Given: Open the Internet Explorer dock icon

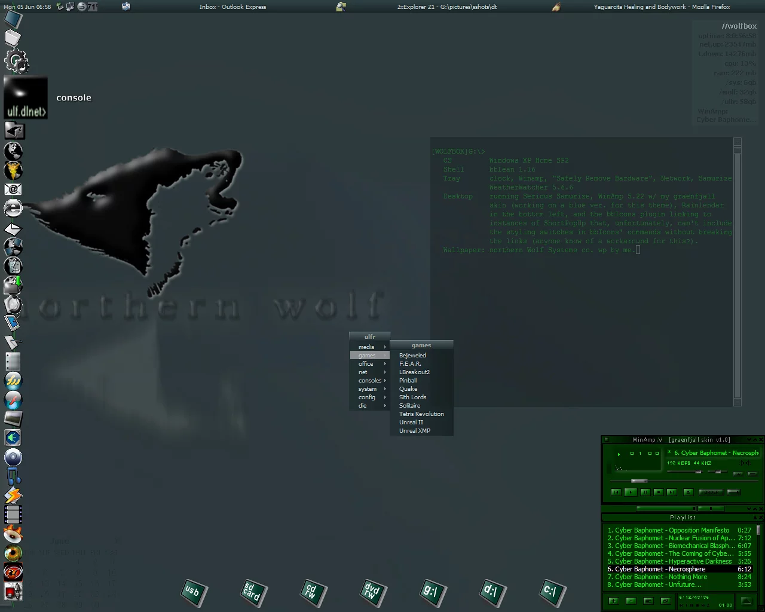Looking at the screenshot, I should point(13,208).
